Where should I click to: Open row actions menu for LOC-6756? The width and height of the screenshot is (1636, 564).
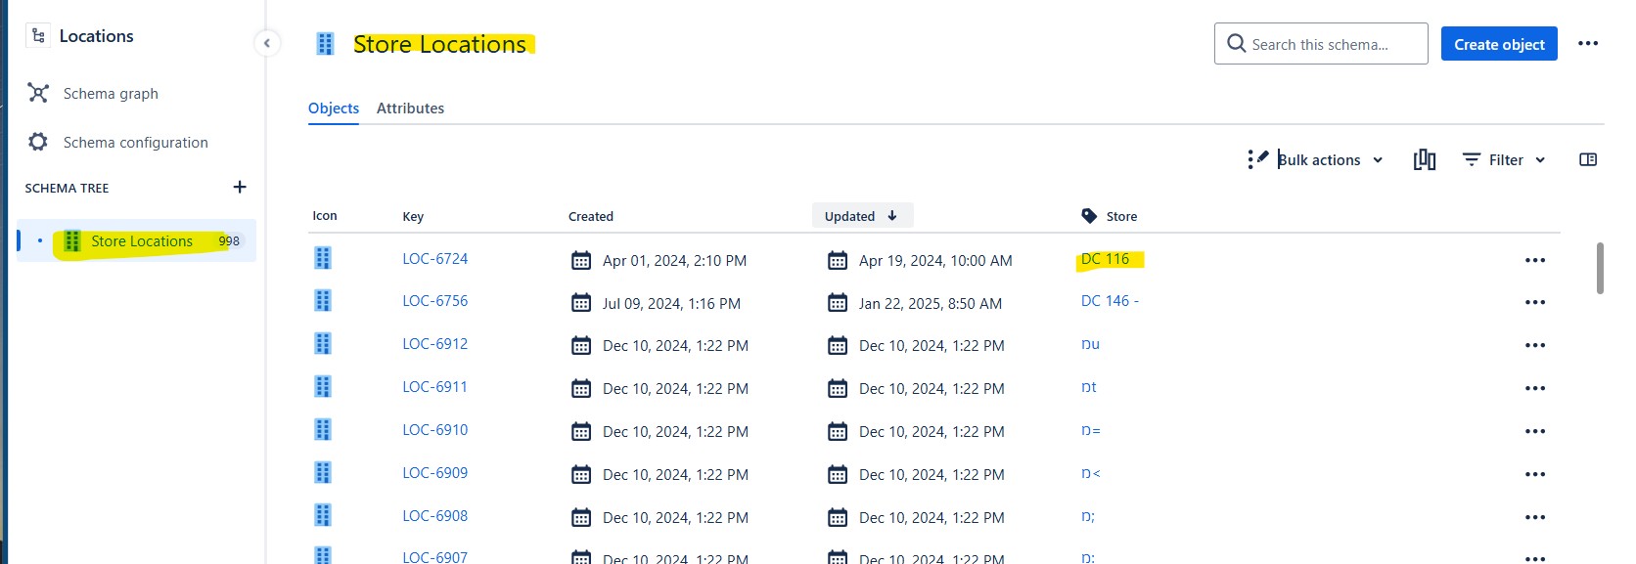click(1535, 302)
